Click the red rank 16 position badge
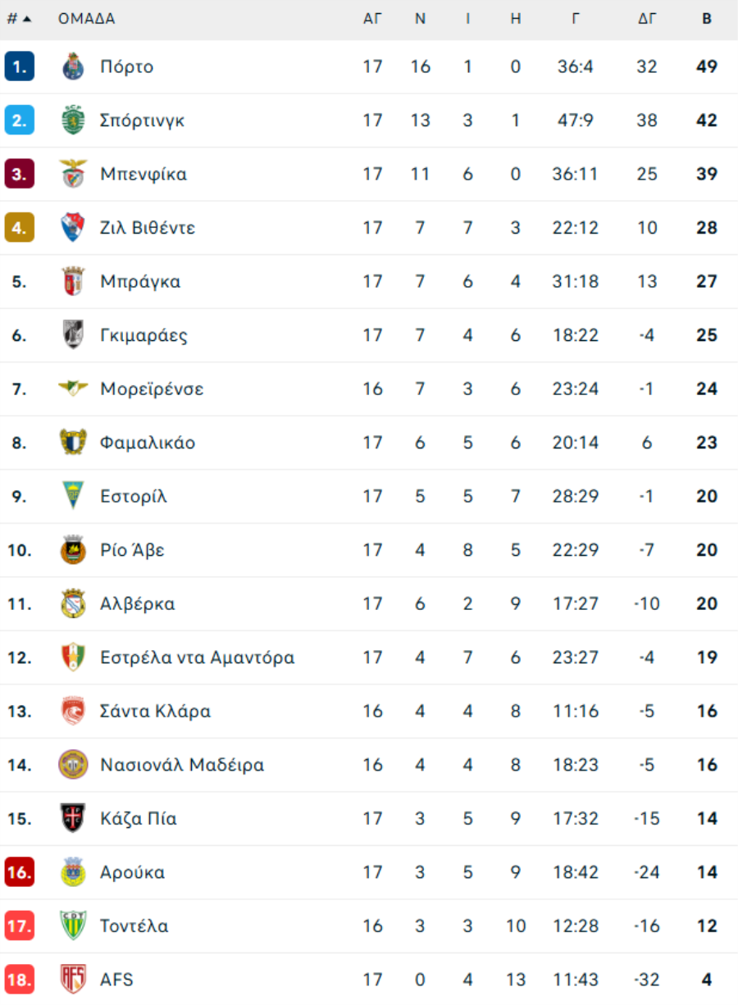This screenshot has height=1005, width=738. 19,872
